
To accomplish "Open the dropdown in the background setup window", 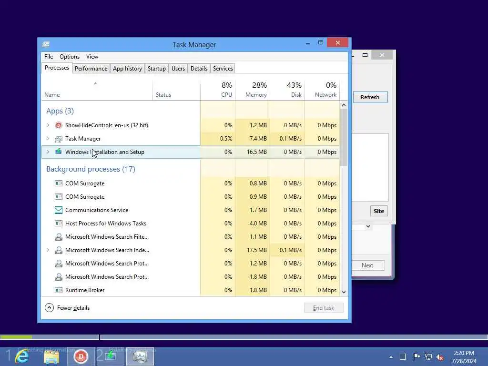I will (368, 226).
